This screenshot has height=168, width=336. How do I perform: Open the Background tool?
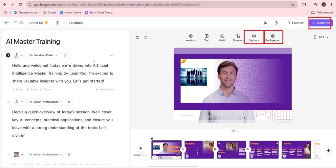273,38
